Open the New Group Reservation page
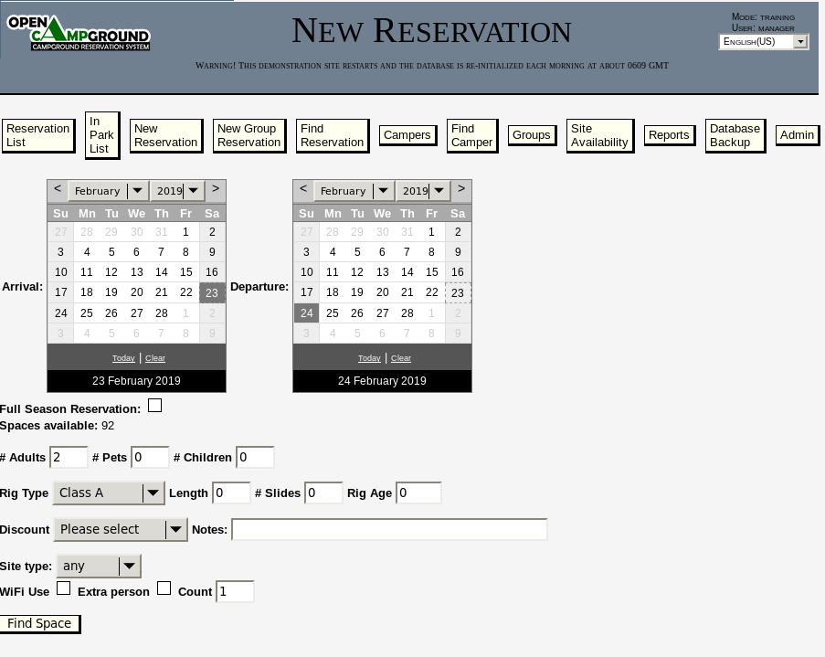Image resolution: width=825 pixels, height=657 pixels. point(249,134)
